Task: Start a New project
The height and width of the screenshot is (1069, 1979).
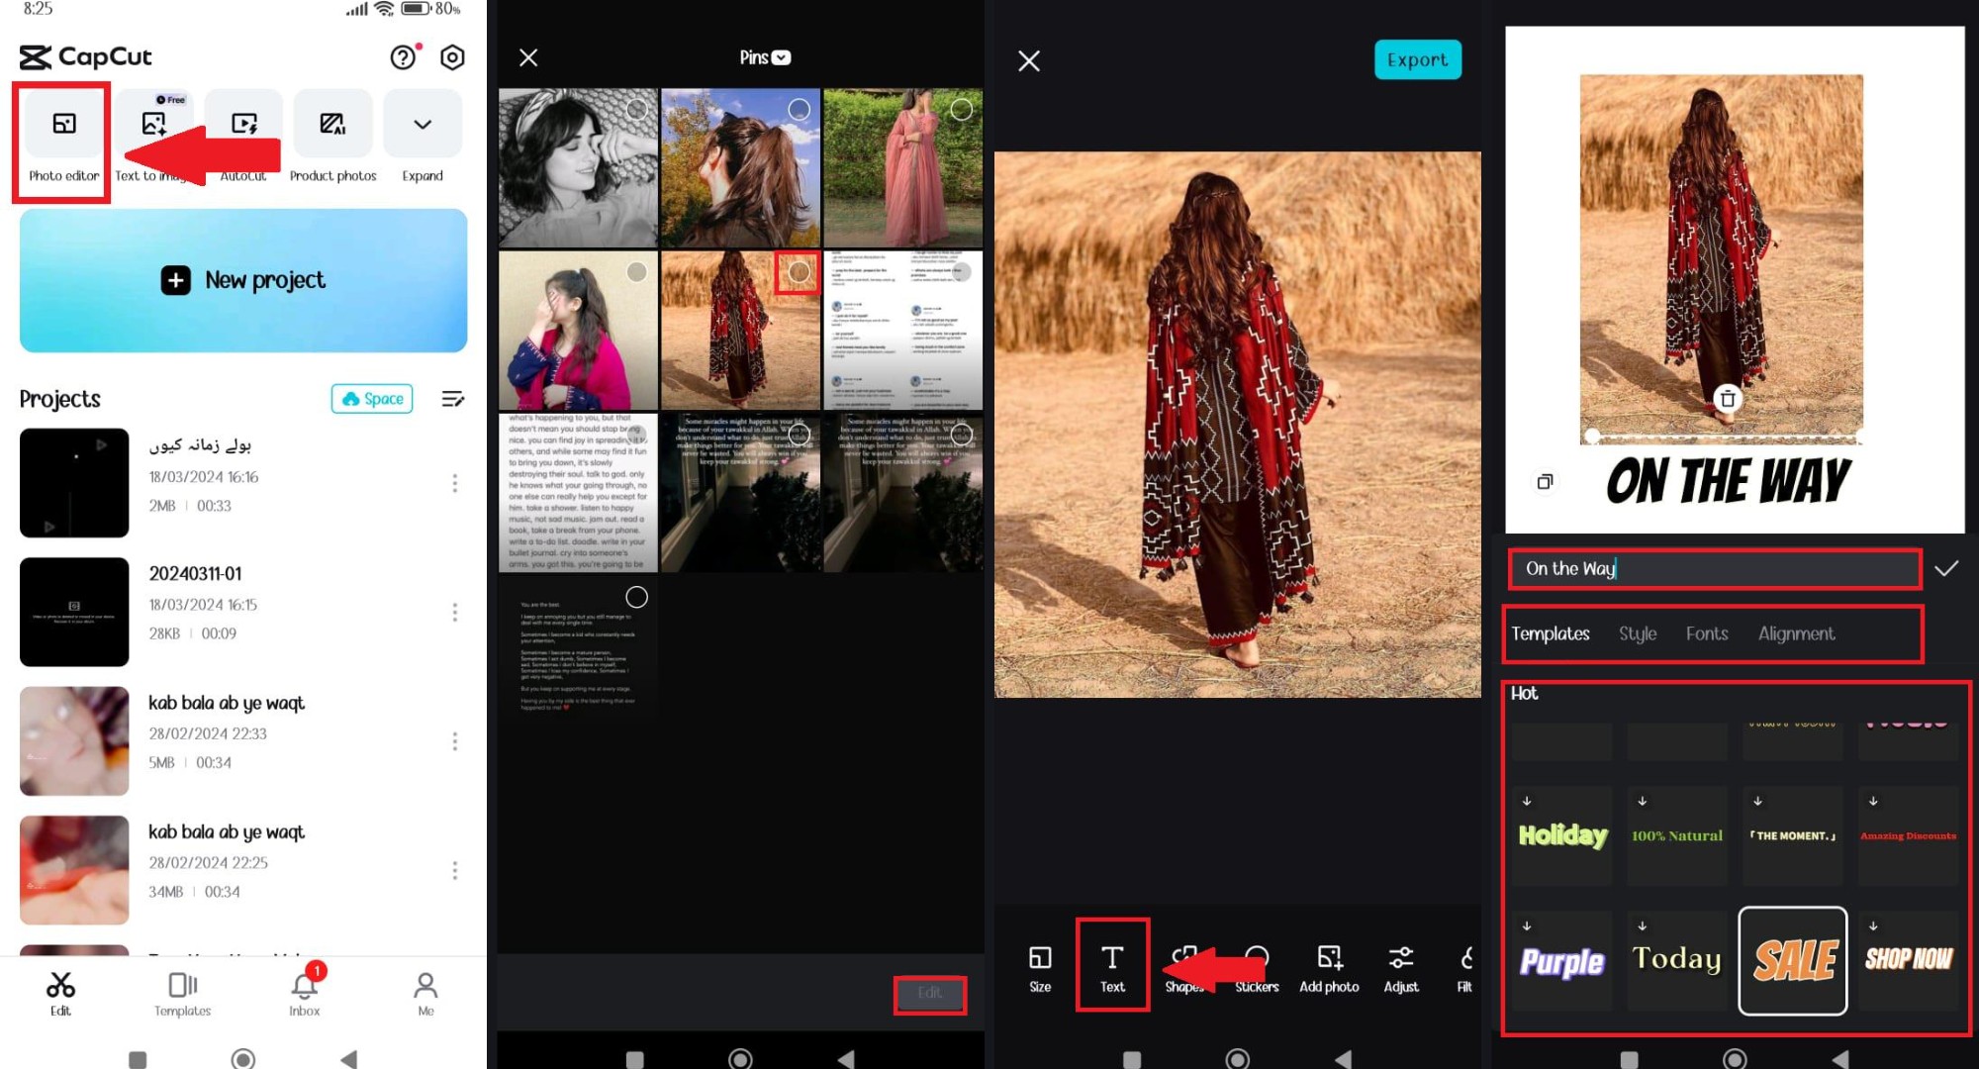Action: pos(243,281)
